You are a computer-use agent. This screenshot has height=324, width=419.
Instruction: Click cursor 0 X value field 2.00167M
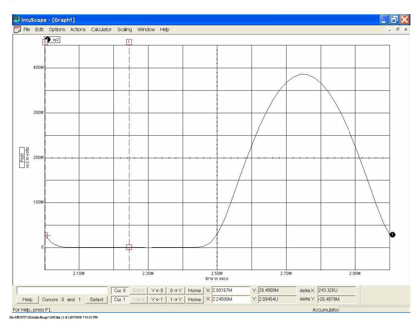point(231,290)
